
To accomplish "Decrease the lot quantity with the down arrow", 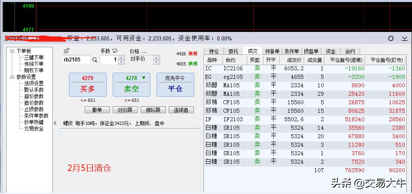I will [121, 62].
